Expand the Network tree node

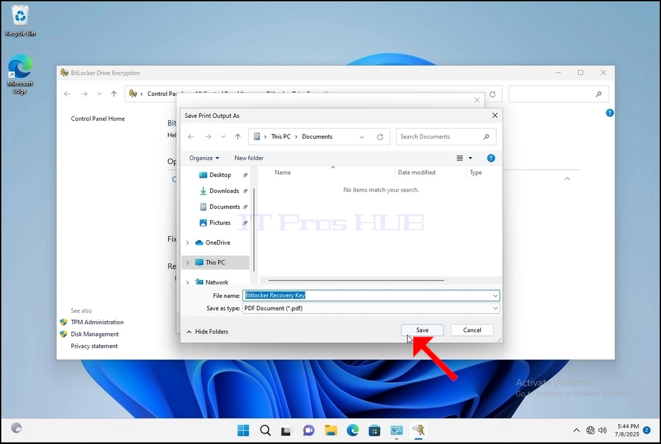click(188, 282)
